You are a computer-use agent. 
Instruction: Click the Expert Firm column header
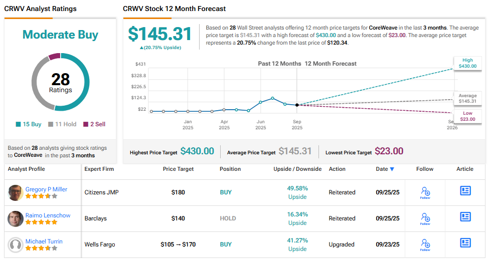[99, 169]
